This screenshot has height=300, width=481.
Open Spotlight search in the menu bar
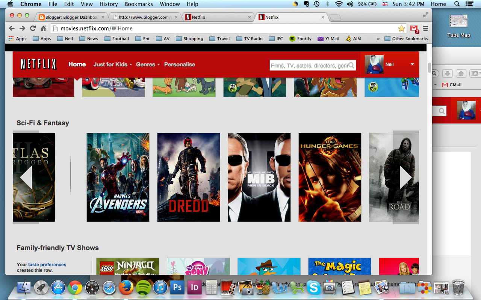457,4
